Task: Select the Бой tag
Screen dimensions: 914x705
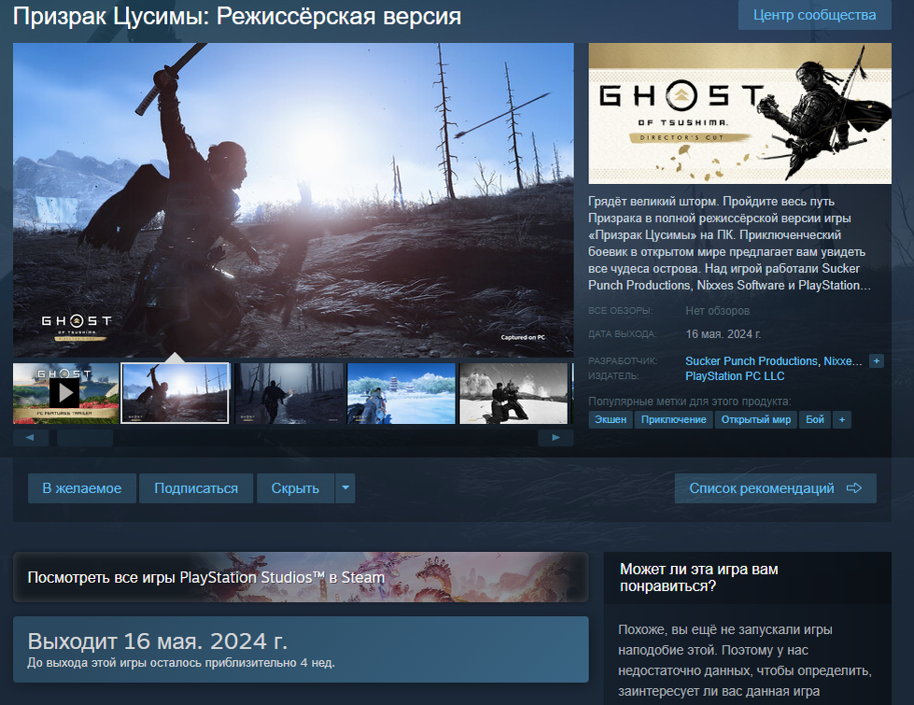Action: click(x=815, y=420)
